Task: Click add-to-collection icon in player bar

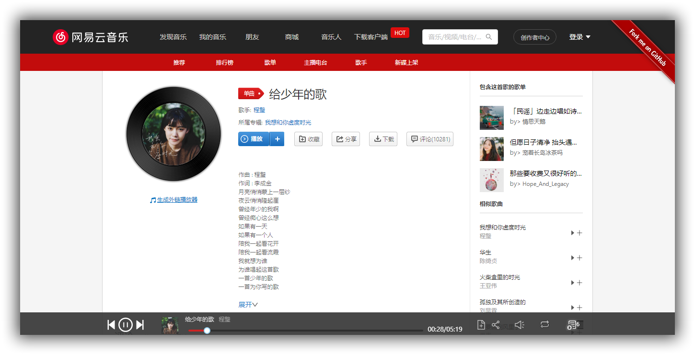Action: pyautogui.click(x=481, y=325)
